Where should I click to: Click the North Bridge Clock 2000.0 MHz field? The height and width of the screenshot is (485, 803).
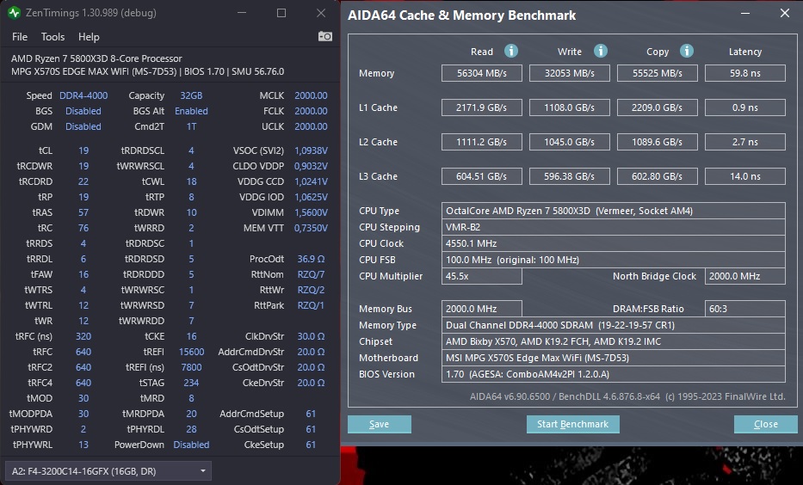745,276
